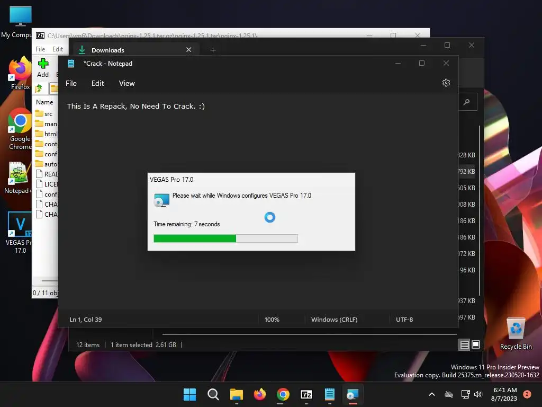The image size is (542, 407).
Task: Open the Firefox desktop shortcut
Action: pyautogui.click(x=20, y=73)
